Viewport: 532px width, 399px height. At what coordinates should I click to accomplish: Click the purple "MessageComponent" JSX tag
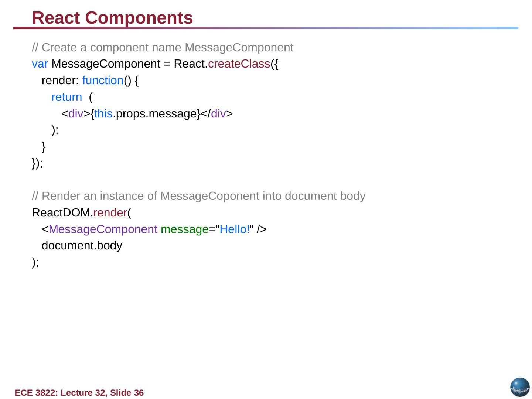coord(103,229)
